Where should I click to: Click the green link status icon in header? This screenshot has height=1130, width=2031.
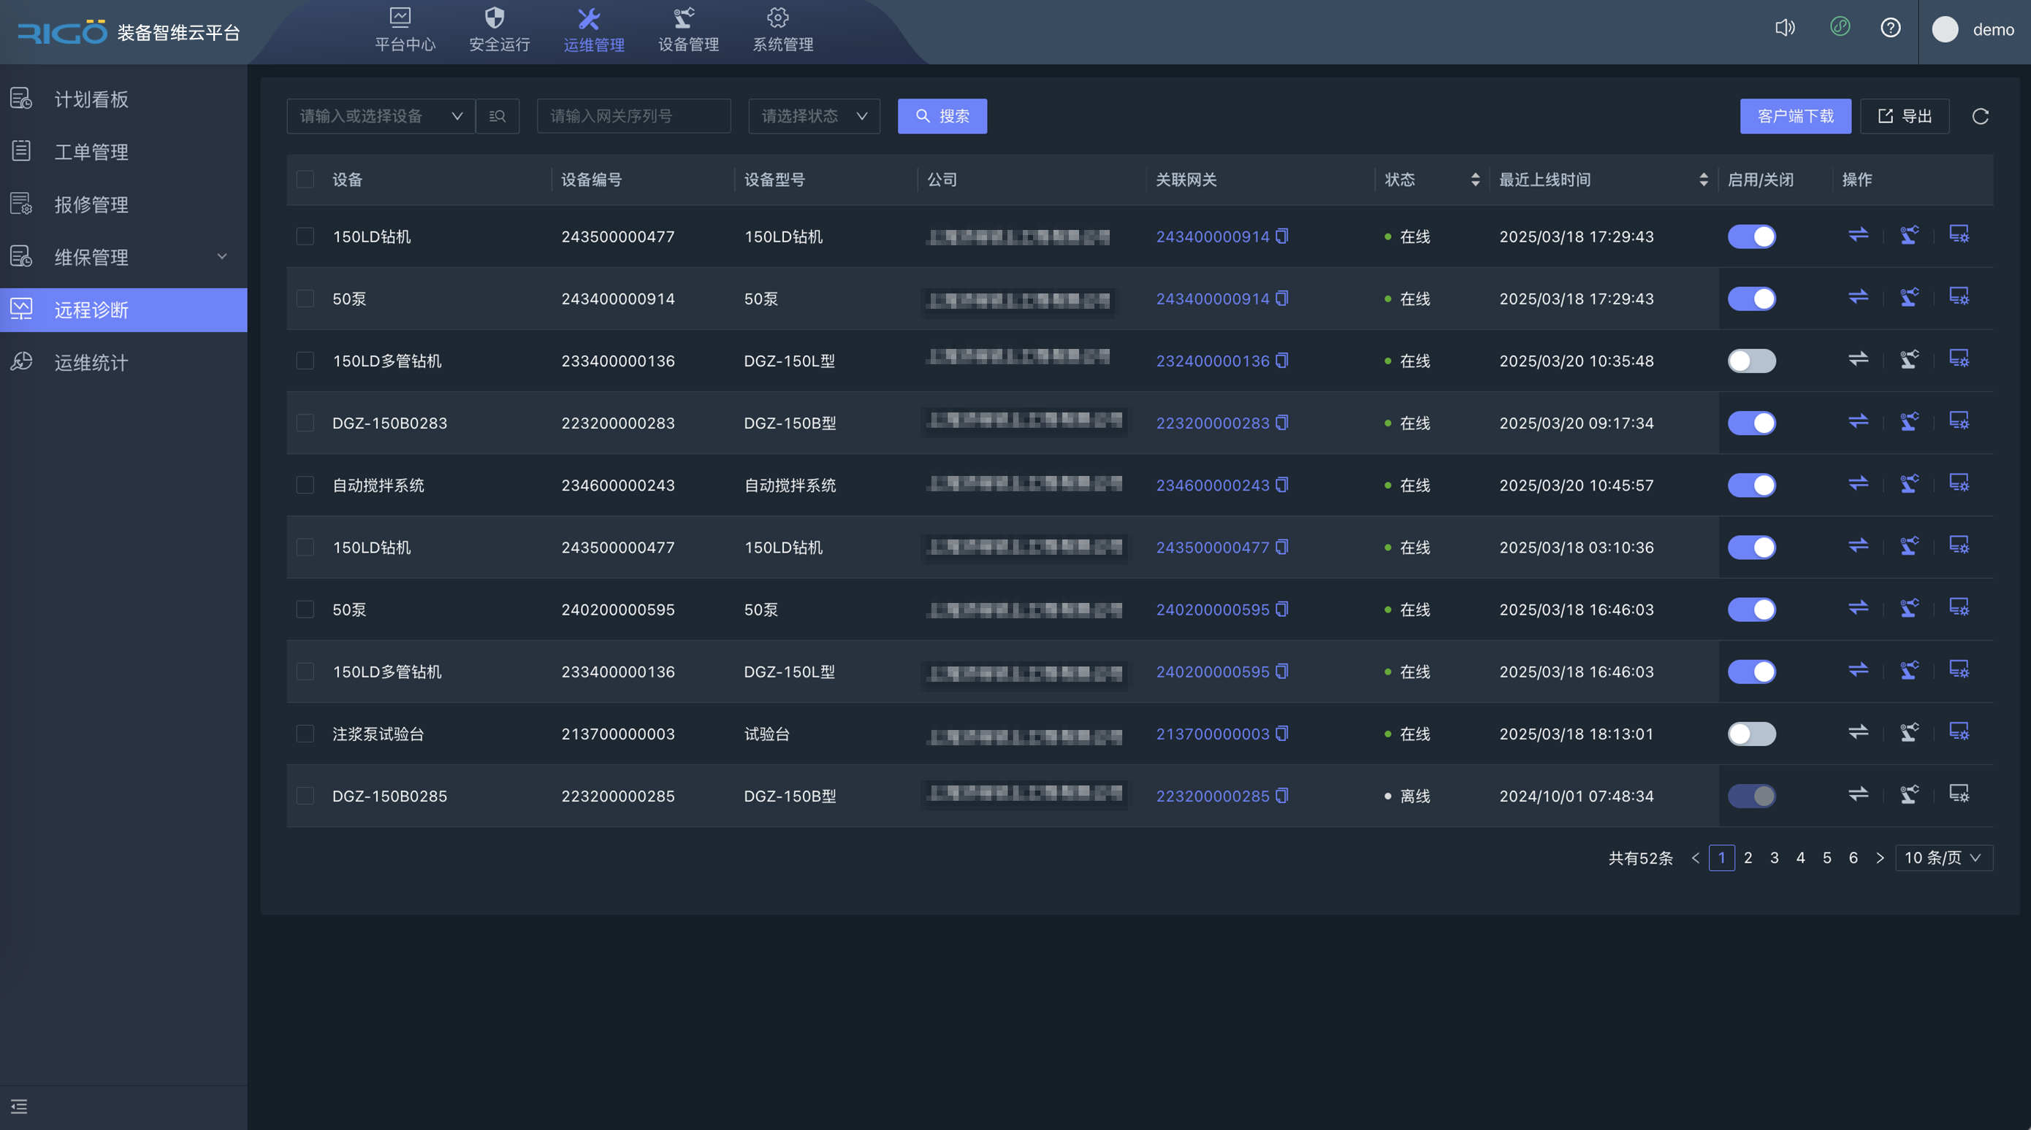tap(1840, 28)
